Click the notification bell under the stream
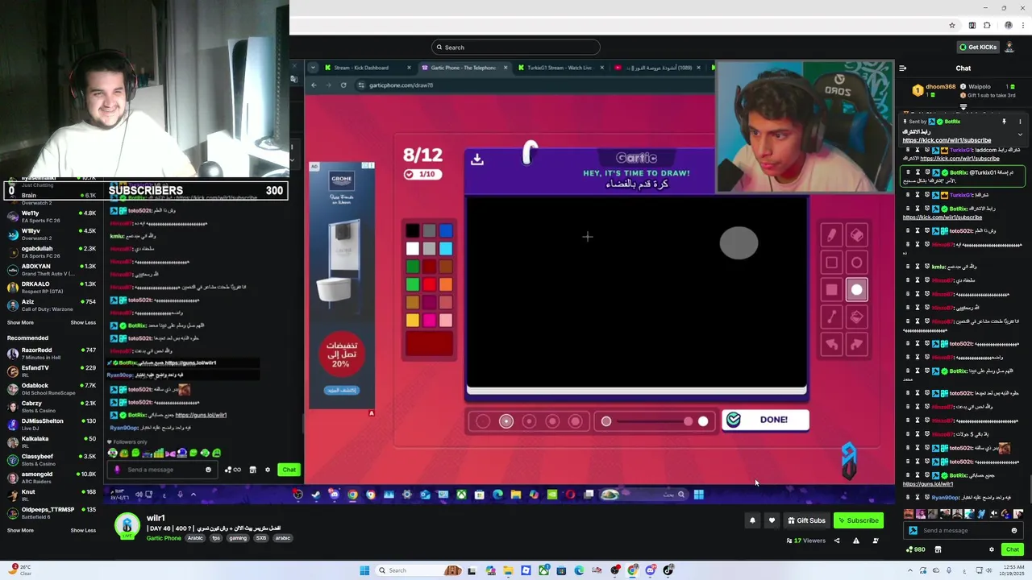The height and width of the screenshot is (580, 1032). coord(752,520)
